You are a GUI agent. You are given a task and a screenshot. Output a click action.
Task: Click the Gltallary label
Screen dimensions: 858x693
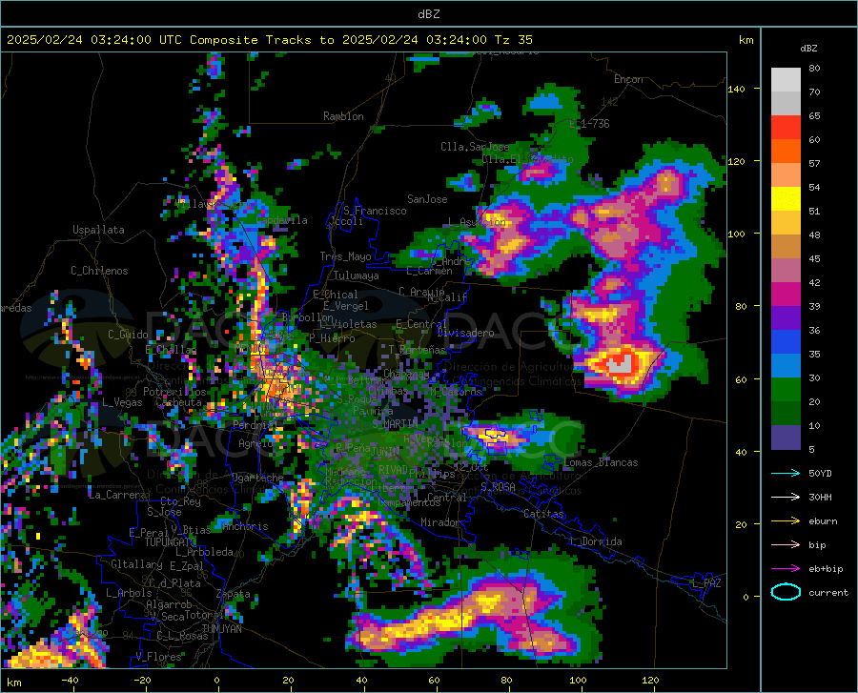coord(136,564)
